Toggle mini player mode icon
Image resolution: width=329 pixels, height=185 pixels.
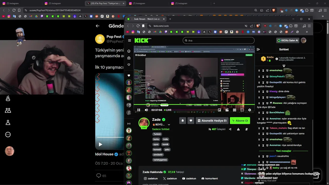click(220, 110)
